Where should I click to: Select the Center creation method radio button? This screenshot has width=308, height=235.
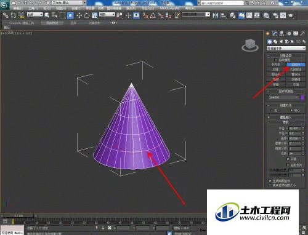291,110
